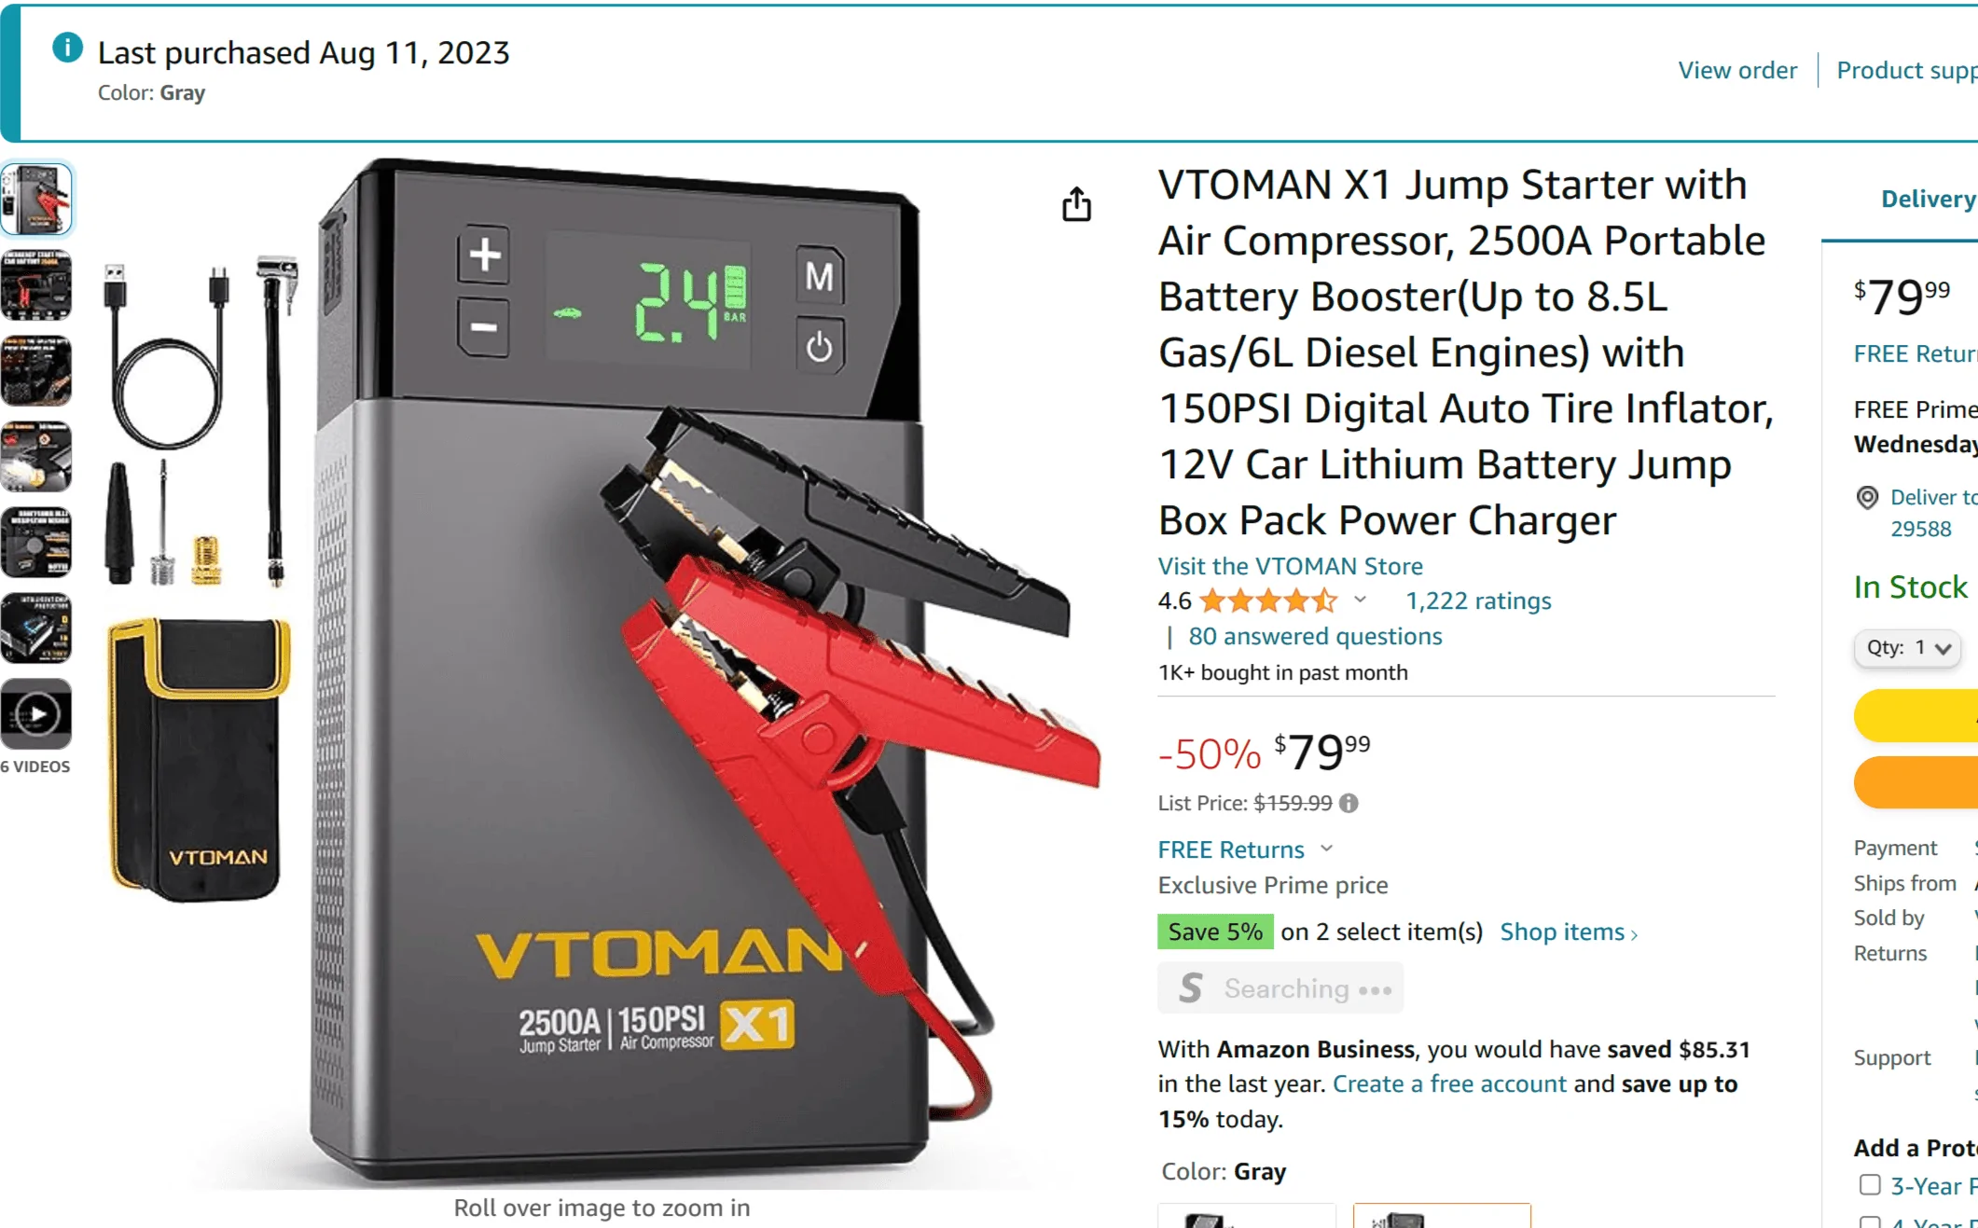Open the View order link
This screenshot has height=1228, width=1978.
click(x=1736, y=70)
